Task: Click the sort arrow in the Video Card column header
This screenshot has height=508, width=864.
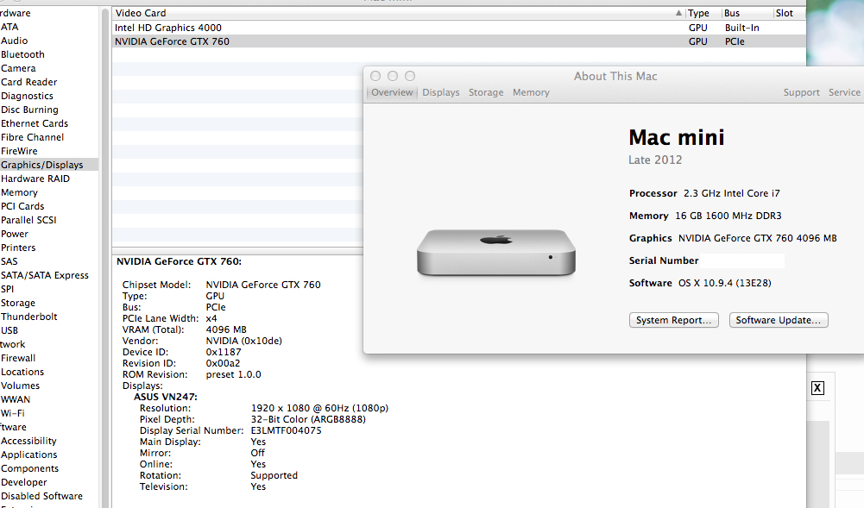Action: pyautogui.click(x=678, y=13)
